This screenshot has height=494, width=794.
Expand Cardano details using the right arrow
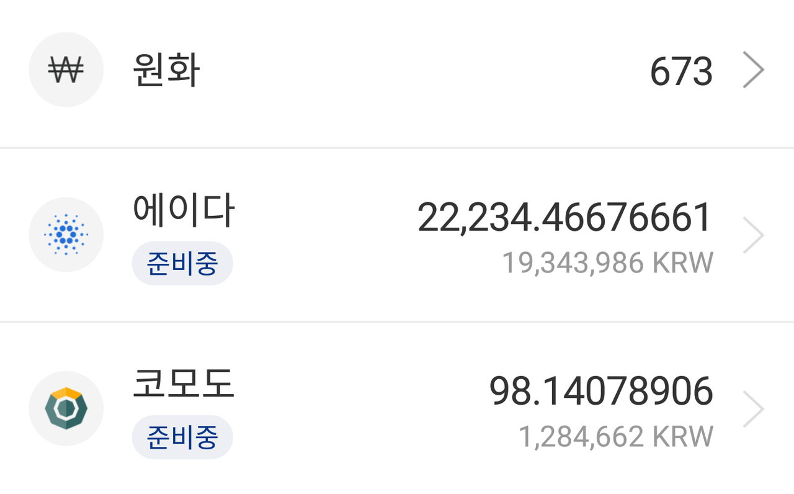click(754, 235)
